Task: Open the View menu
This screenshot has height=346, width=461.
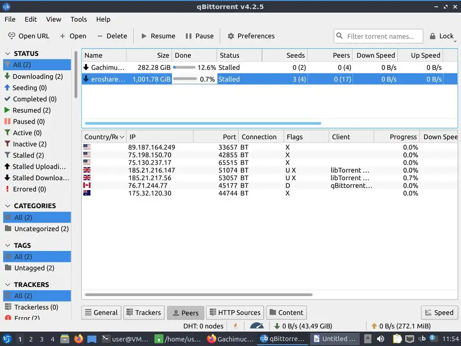Action: coord(54,19)
